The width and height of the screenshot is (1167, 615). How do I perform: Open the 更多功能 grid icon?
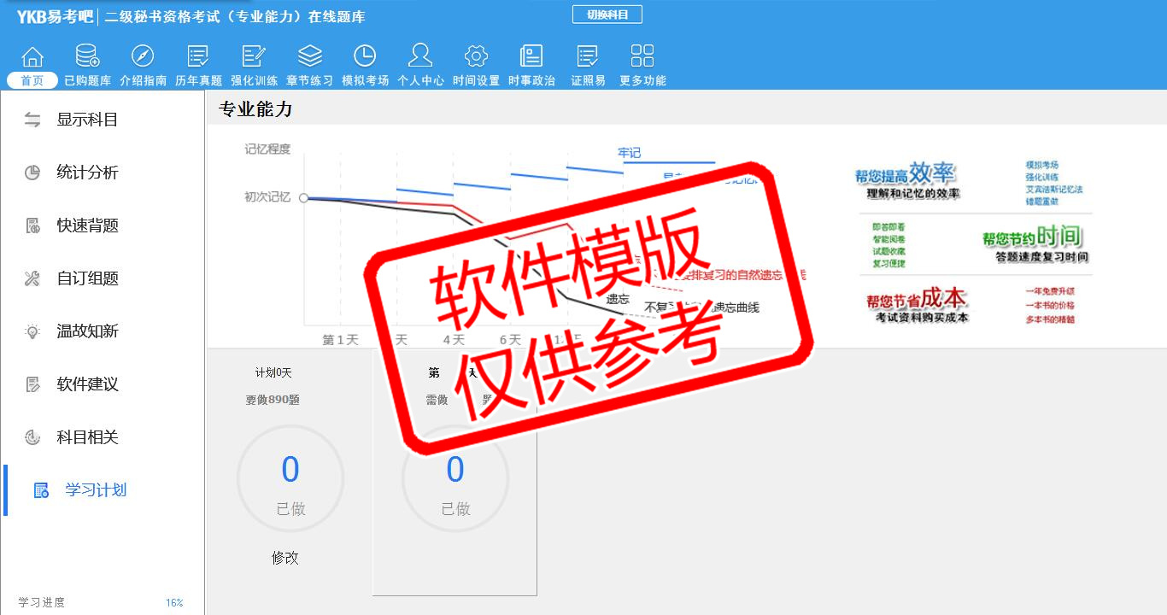642,56
